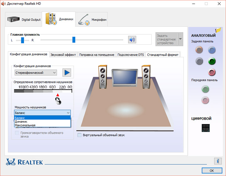Viewport: 226px width, 176px height.
Task: Click the Realtek crab logo
Action: pos(11,162)
